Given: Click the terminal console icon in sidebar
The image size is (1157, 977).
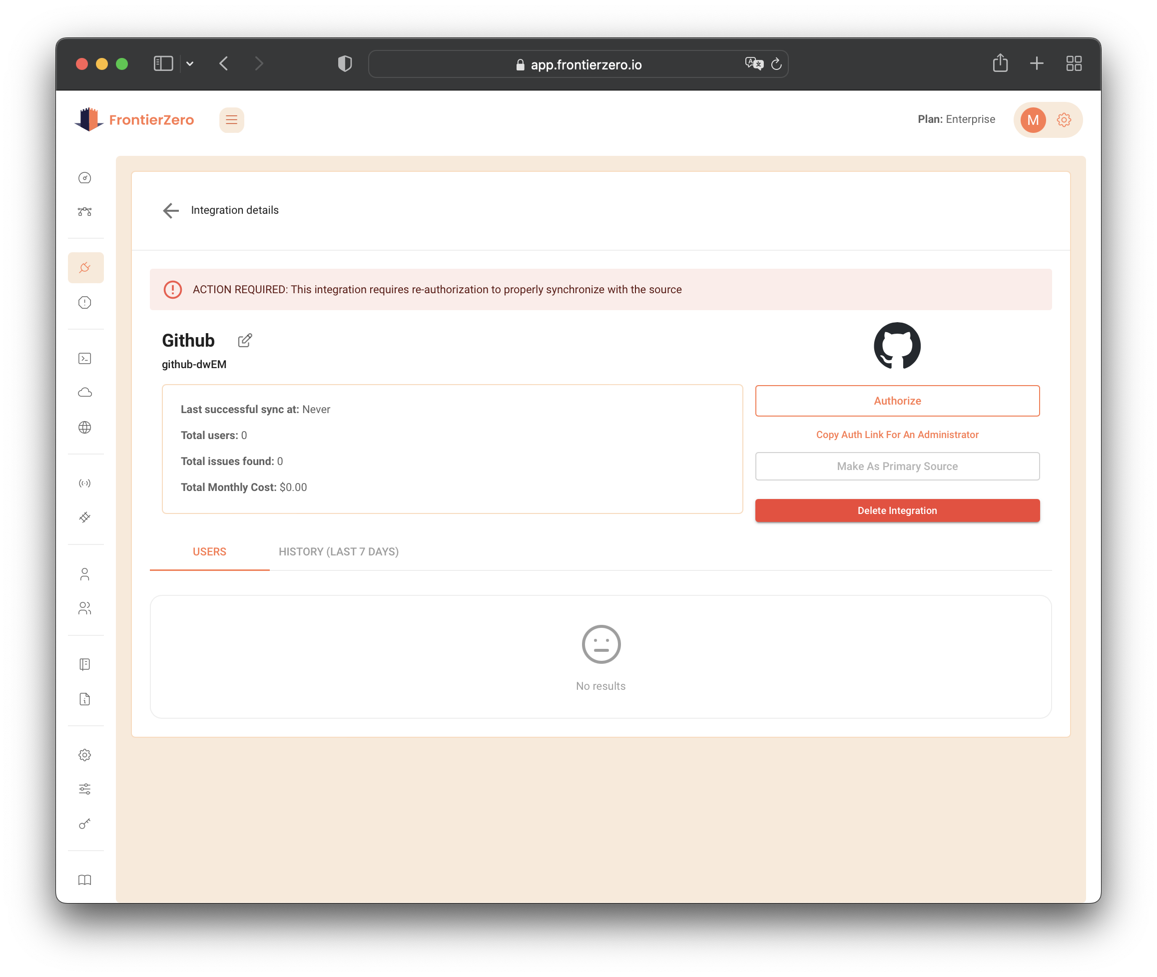Looking at the screenshot, I should coord(85,358).
